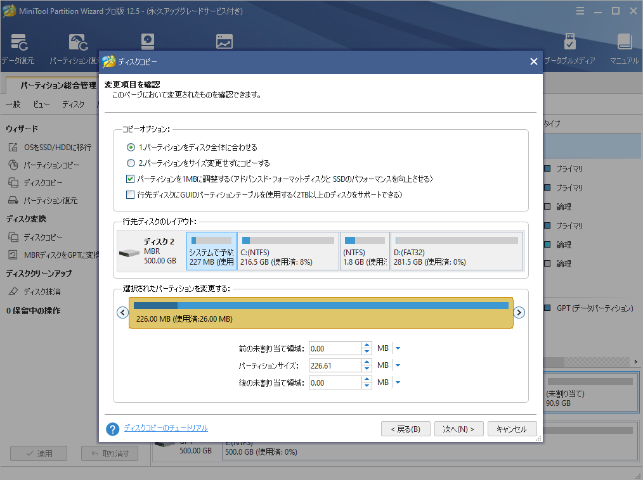
Task: Open the 一般 menu
Action: pos(13,104)
